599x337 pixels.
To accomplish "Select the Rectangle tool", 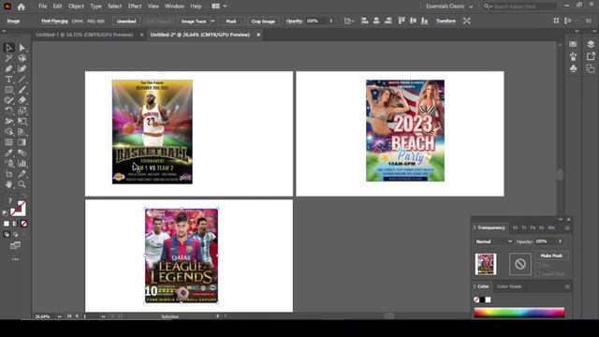I will point(8,90).
